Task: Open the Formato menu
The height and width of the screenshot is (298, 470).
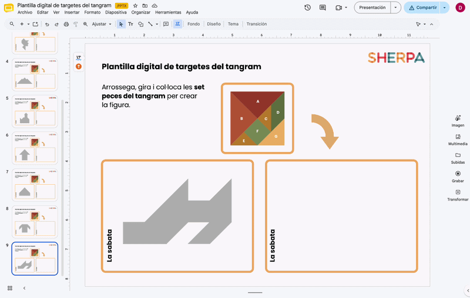Action: pyautogui.click(x=92, y=12)
